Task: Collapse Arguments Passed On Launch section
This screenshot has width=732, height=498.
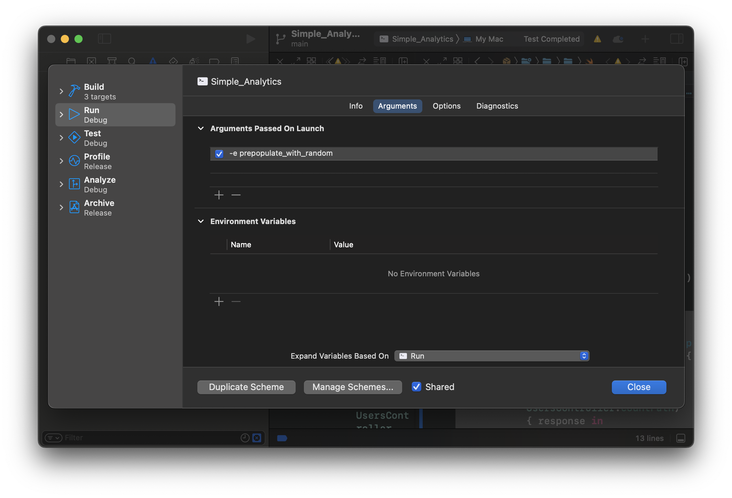Action: pos(201,128)
